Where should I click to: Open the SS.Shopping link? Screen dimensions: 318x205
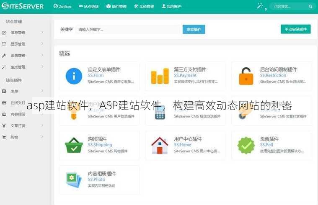[x=100, y=145]
